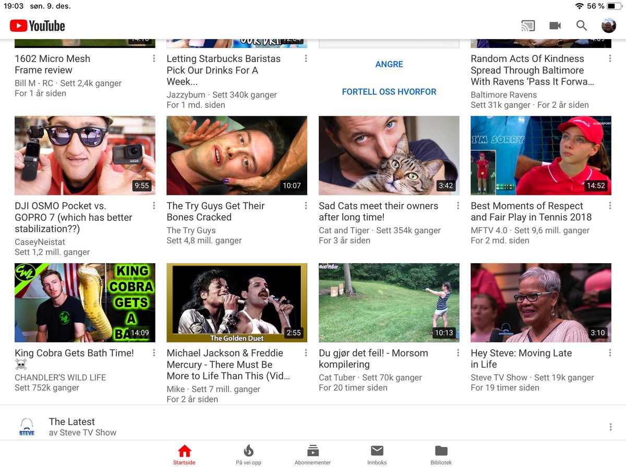Open the Cast to device icon

[x=528, y=26]
